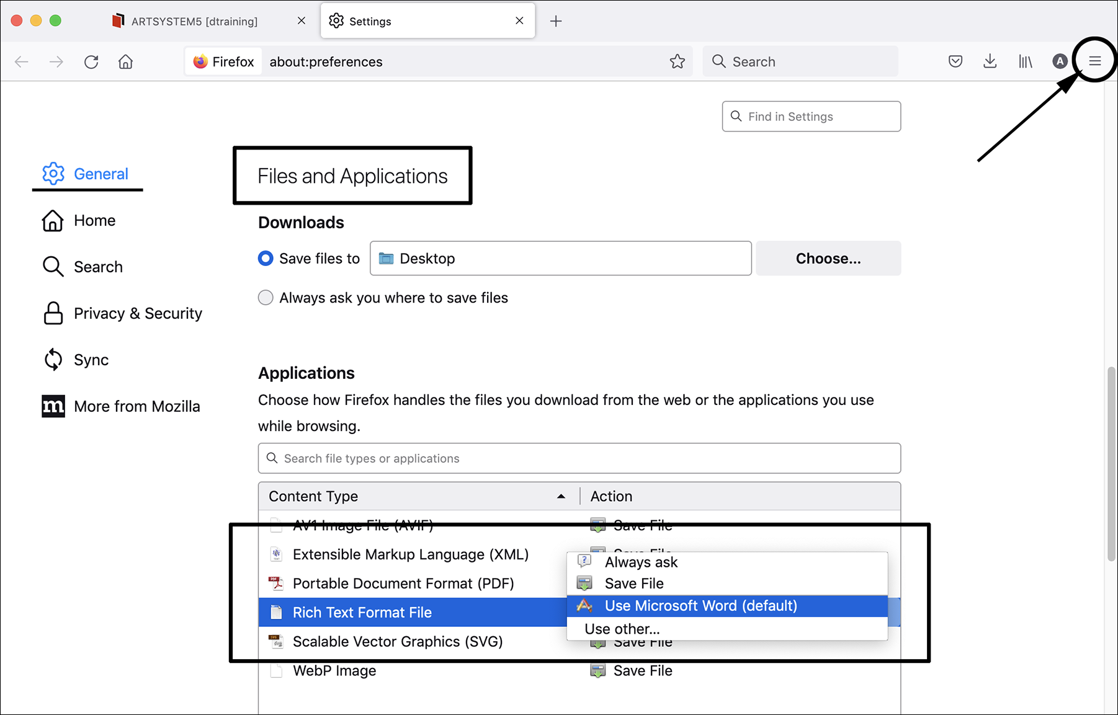Open the Library bookmarks icon
Viewport: 1118px width, 715px height.
[x=1025, y=61]
